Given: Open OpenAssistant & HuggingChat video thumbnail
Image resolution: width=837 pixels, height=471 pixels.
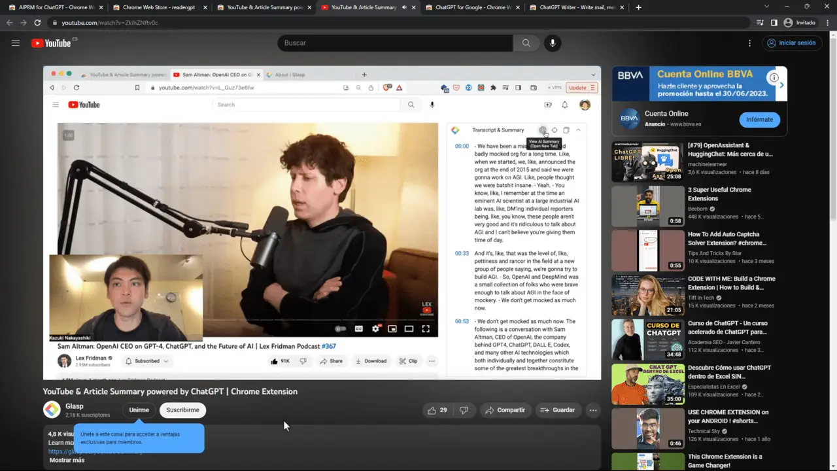Looking at the screenshot, I should 648,162.
